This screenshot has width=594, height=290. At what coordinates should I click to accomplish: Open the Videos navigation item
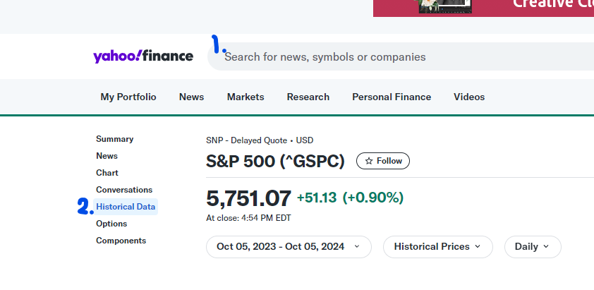click(x=469, y=97)
